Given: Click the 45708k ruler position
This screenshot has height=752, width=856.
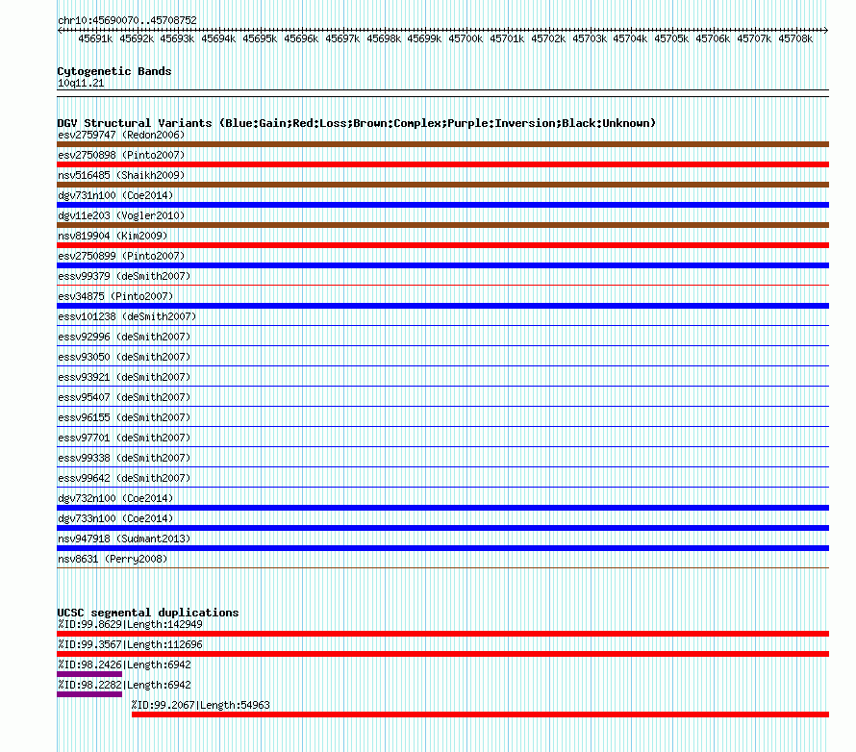Looking at the screenshot, I should 795,38.
